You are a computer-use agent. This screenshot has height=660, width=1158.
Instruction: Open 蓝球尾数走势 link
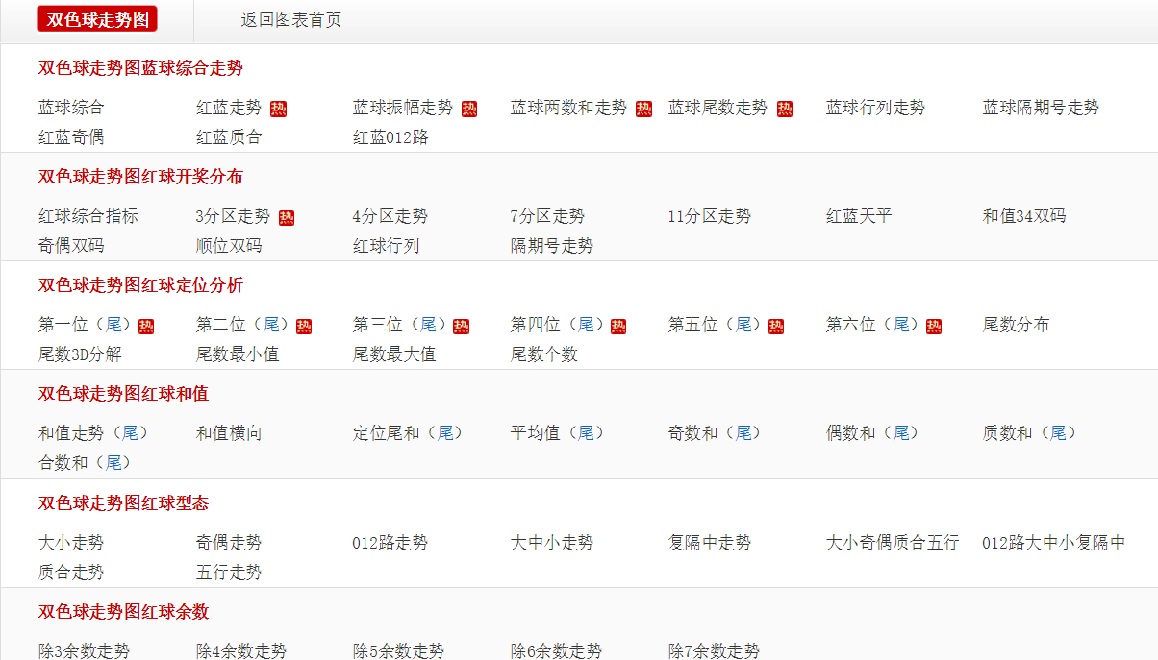[717, 108]
